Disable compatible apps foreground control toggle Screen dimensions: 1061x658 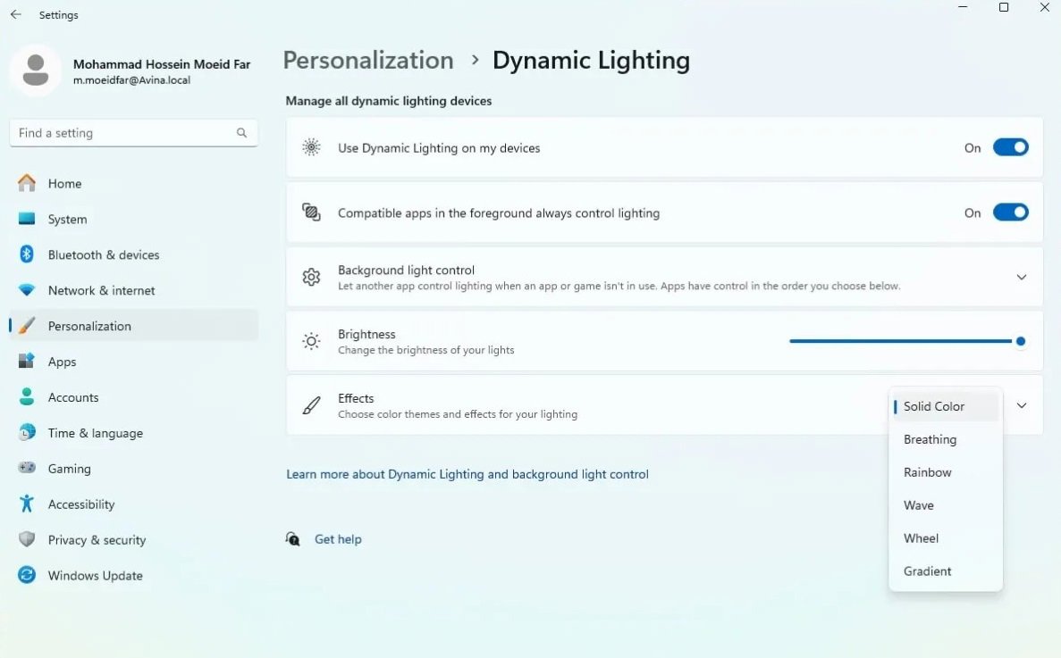[1010, 212]
